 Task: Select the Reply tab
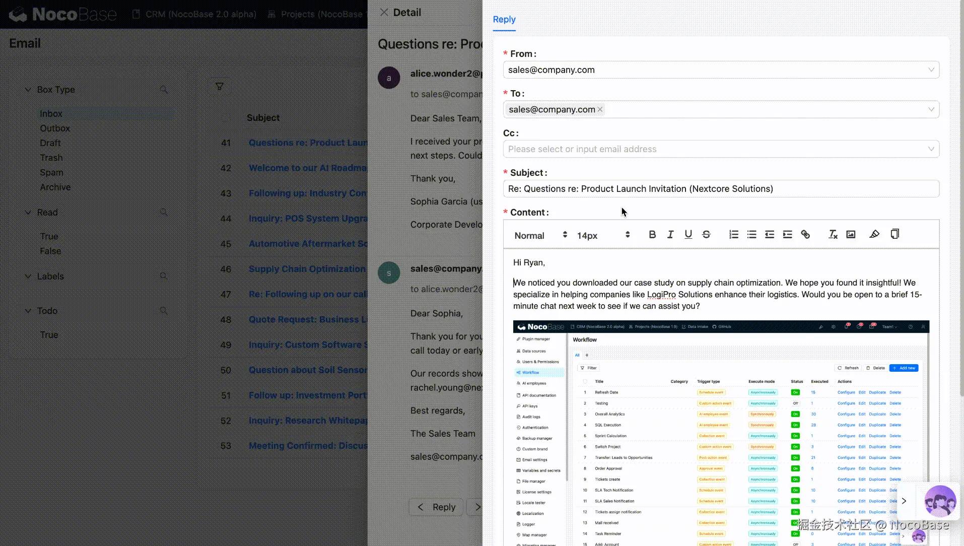point(504,20)
